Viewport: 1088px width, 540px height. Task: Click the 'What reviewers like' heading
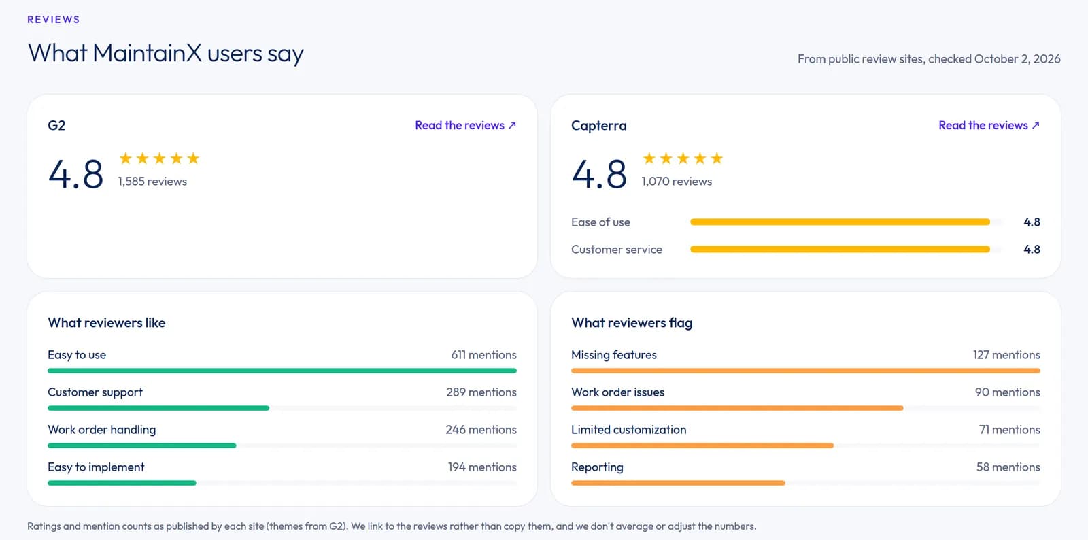107,323
